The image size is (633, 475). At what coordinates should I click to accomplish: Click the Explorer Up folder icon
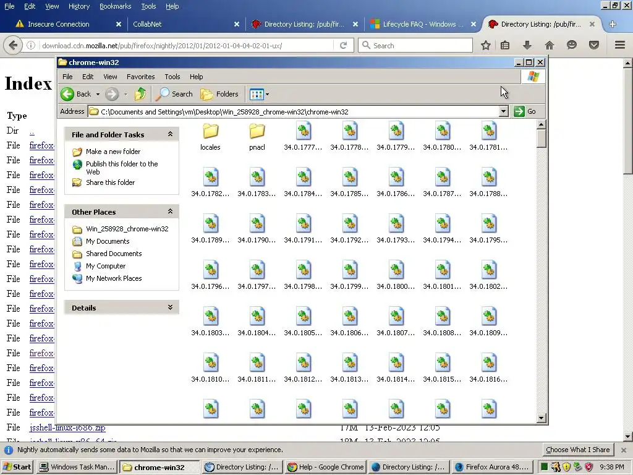(x=140, y=94)
